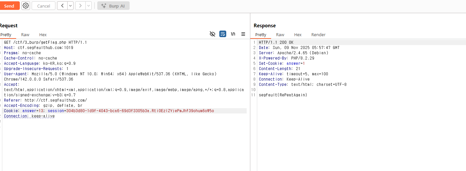Image resolution: width=466 pixels, height=171 pixels.
Task: Expand the back history dropdown arrow
Action: pos(71,6)
